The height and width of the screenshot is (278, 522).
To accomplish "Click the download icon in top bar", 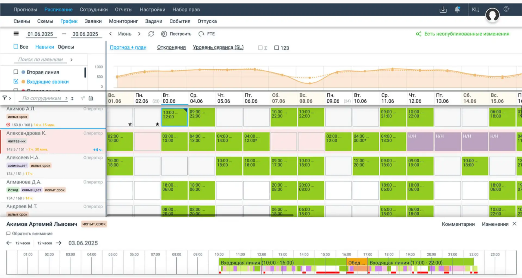I will pyautogui.click(x=443, y=10).
